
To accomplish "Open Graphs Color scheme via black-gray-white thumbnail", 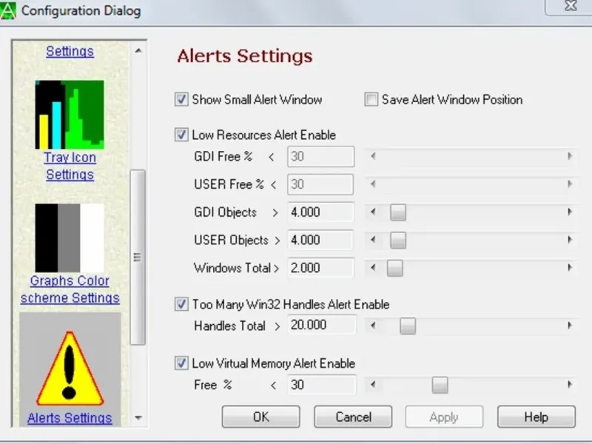I will (70, 238).
